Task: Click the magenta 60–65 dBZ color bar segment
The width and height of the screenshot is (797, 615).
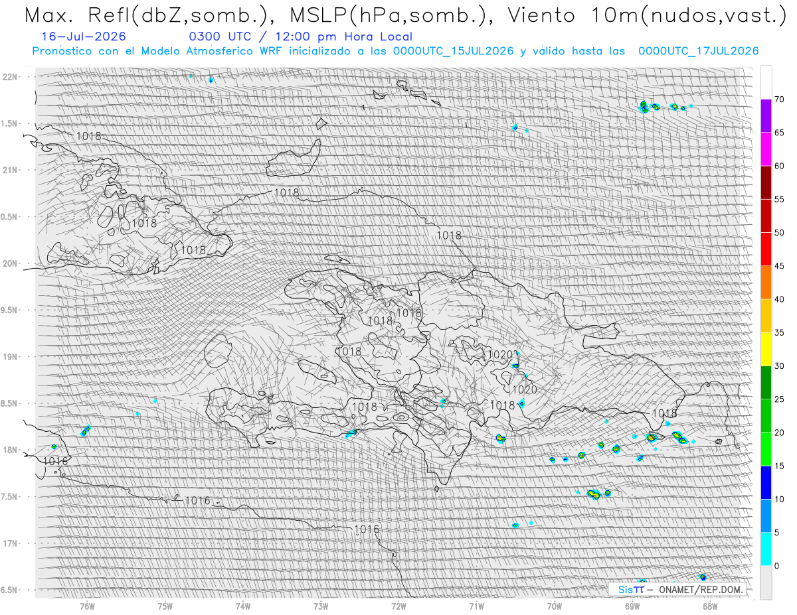Action: (766, 149)
